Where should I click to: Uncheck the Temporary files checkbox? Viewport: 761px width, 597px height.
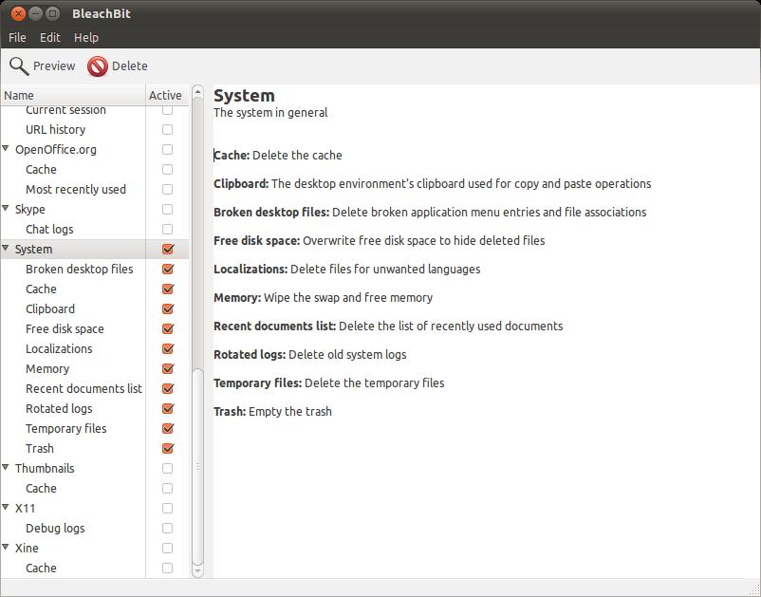coord(167,428)
